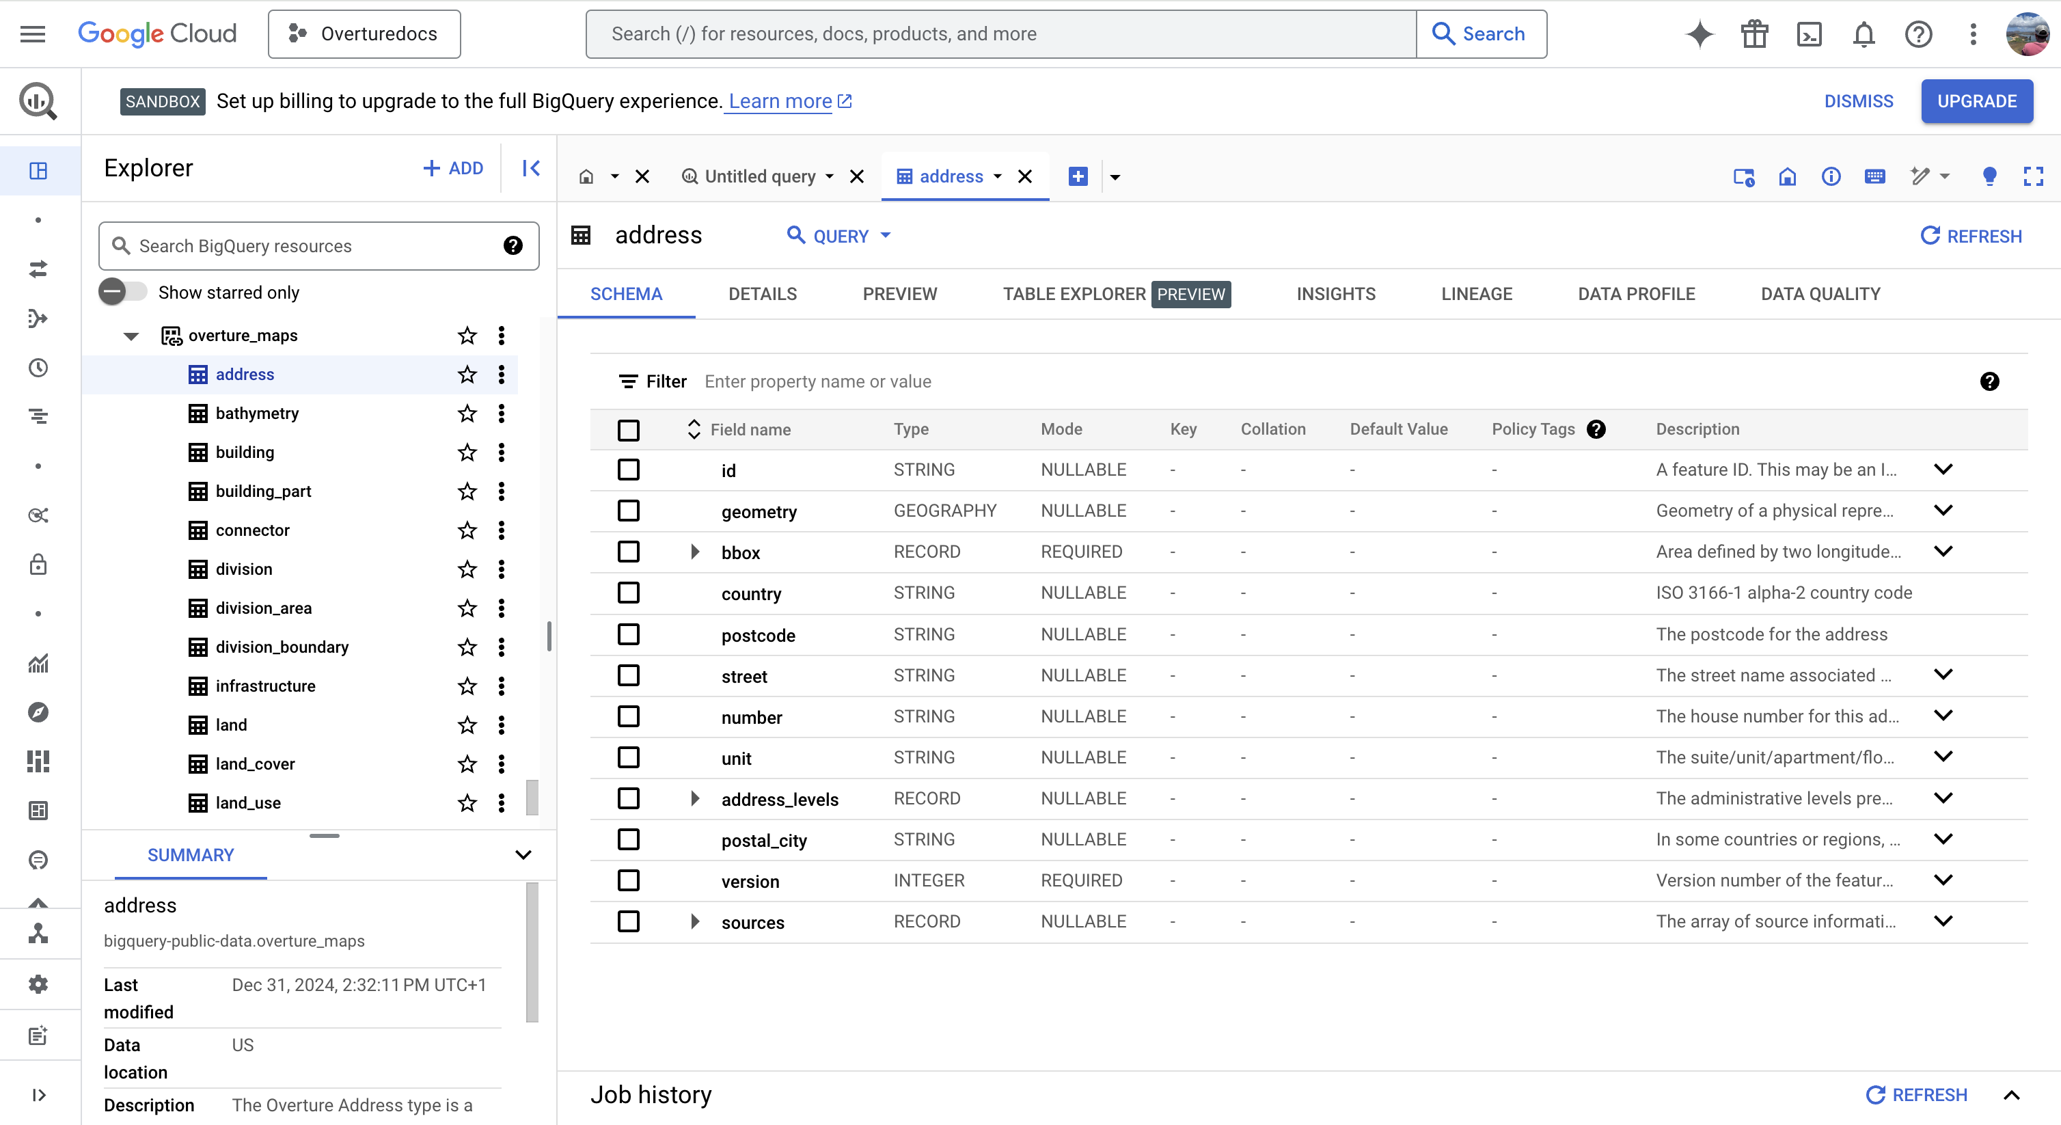Check the id field checkbox

tap(629, 470)
